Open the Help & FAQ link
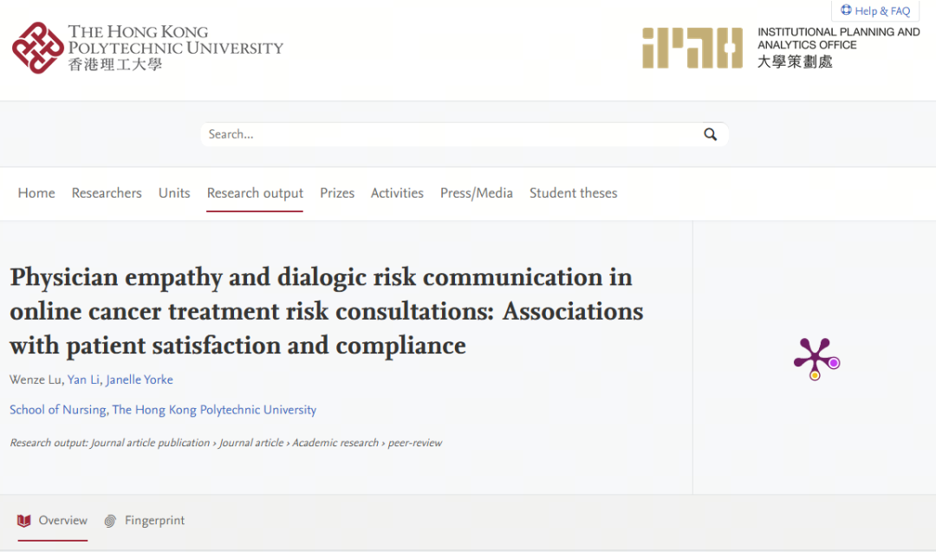Image resolution: width=936 pixels, height=552 pixels. point(875,10)
